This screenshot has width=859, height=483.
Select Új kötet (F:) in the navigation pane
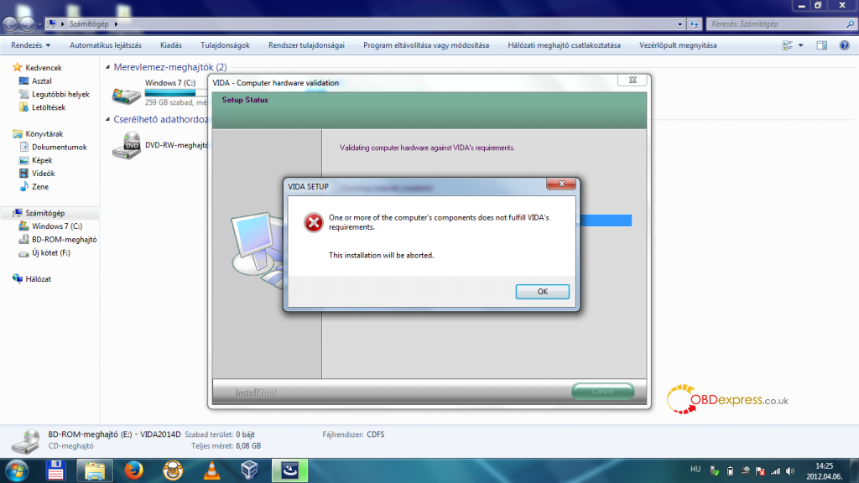click(44, 252)
